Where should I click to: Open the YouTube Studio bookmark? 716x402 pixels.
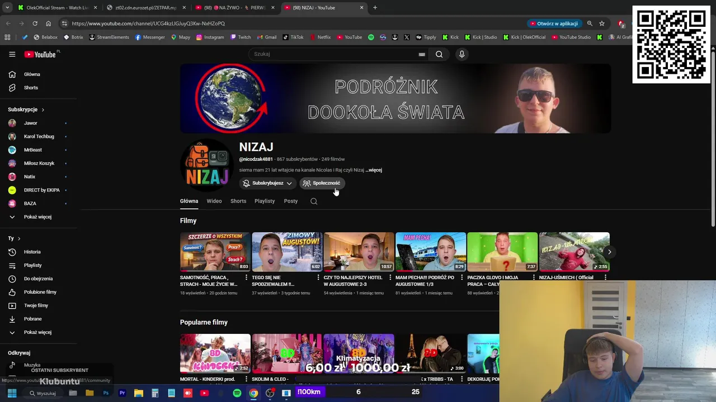coord(571,37)
